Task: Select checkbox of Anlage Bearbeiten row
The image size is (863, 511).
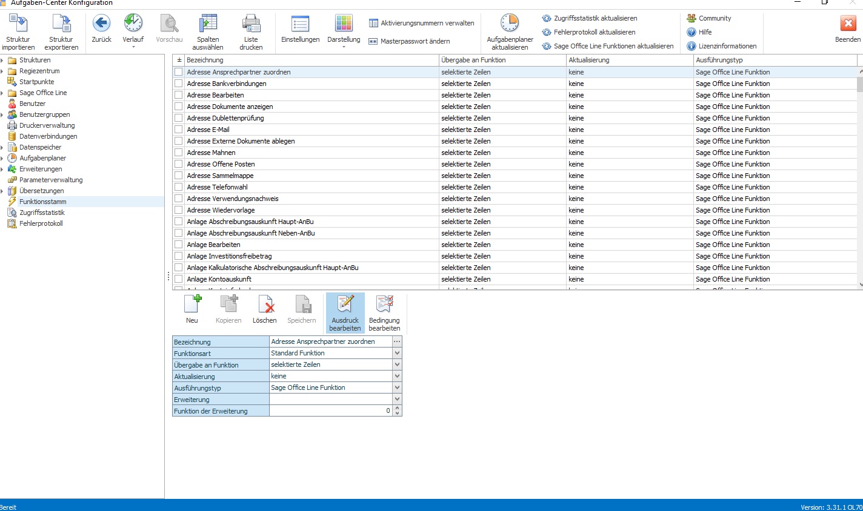Action: click(x=179, y=245)
